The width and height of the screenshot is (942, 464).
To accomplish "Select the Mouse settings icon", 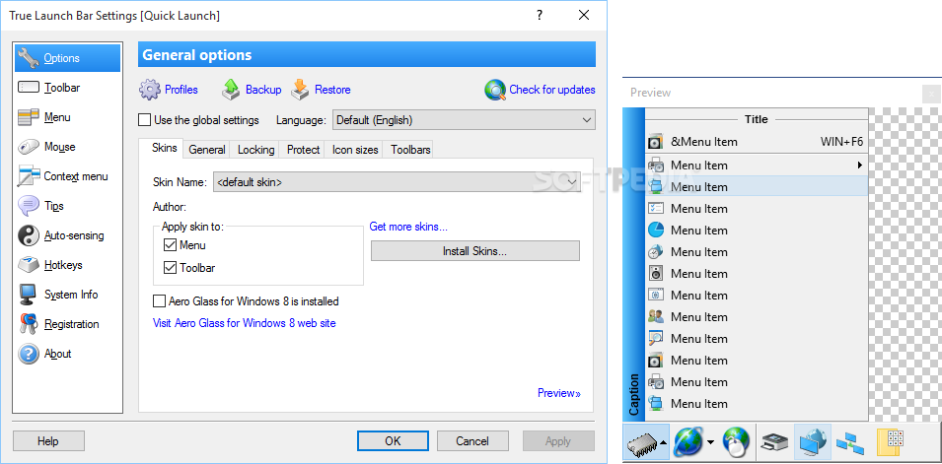I will [x=29, y=147].
